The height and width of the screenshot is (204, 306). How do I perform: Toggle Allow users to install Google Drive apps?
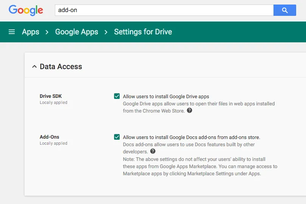[117, 96]
